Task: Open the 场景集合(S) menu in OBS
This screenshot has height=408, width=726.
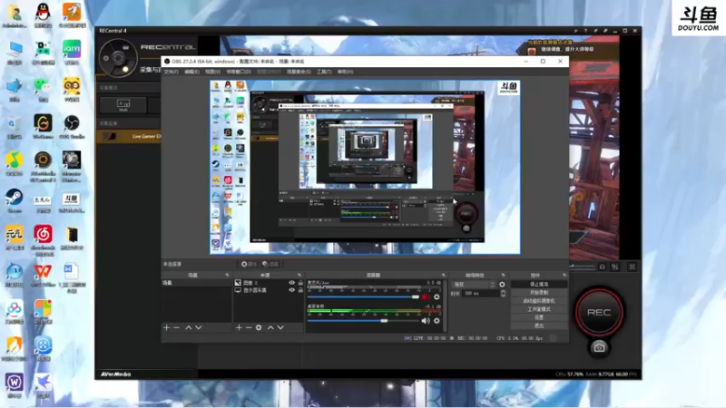Action: pos(299,72)
